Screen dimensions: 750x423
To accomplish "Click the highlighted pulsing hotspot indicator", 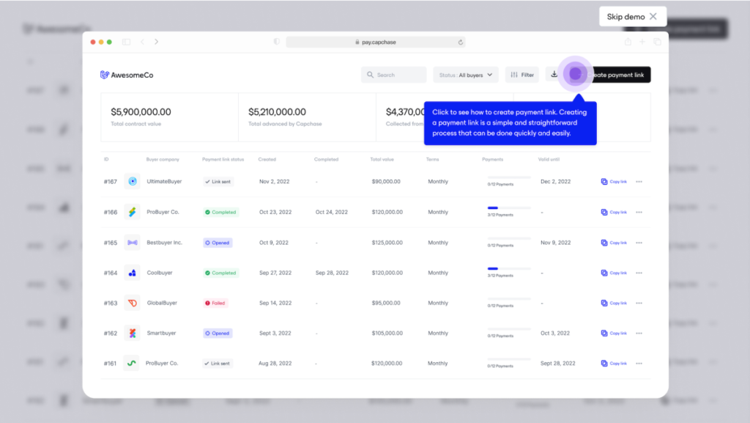I will (x=575, y=74).
